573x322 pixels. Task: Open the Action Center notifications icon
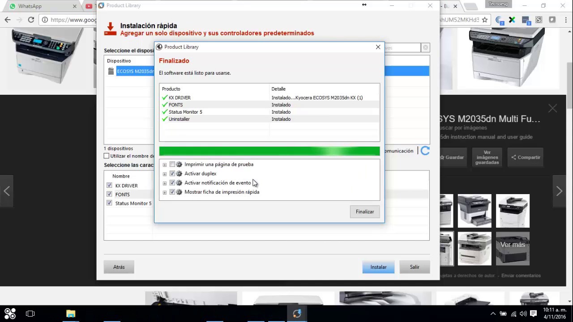pyautogui.click(x=533, y=314)
